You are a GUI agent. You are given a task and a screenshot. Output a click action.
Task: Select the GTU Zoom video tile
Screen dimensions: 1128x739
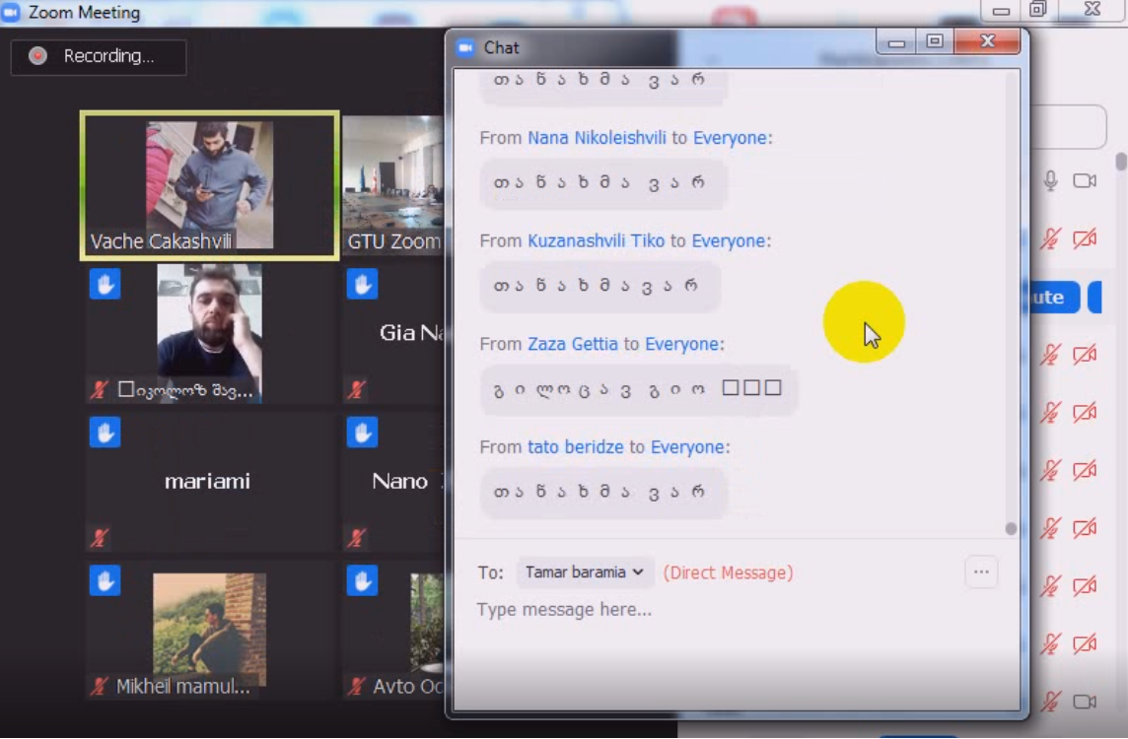pyautogui.click(x=392, y=185)
